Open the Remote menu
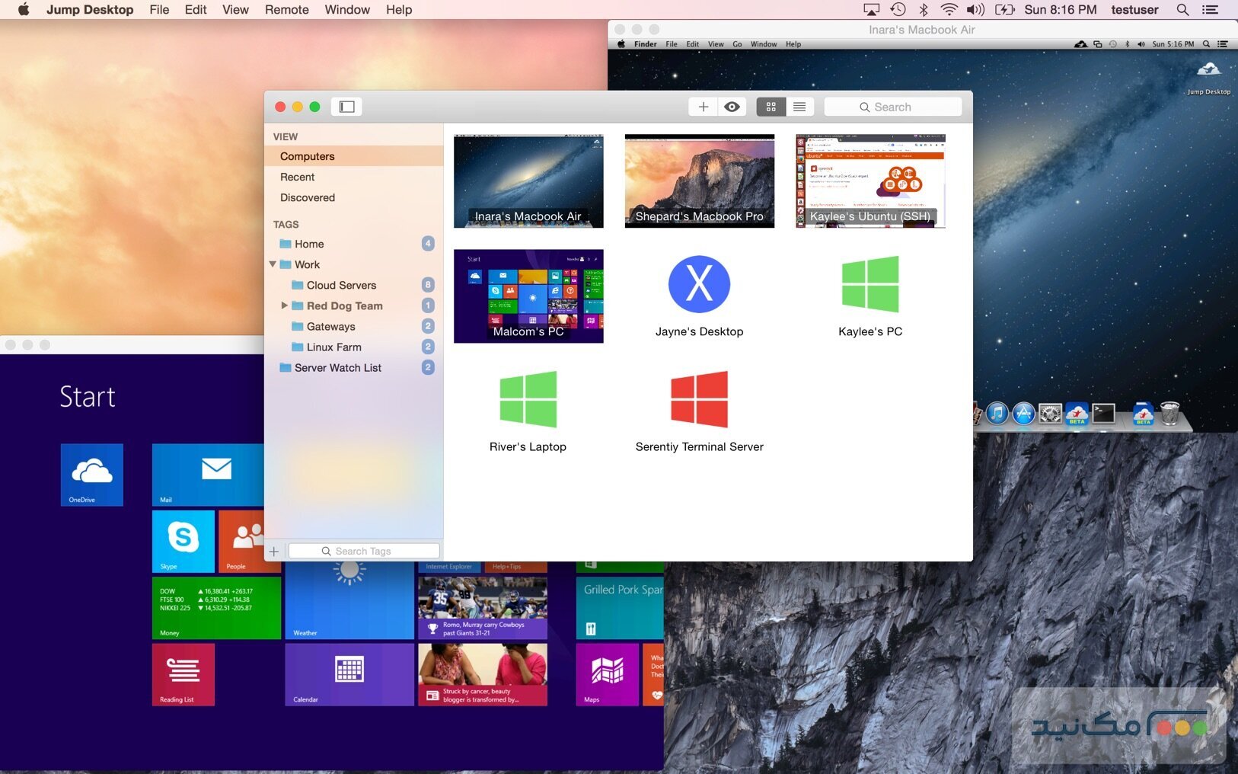 coord(286,10)
